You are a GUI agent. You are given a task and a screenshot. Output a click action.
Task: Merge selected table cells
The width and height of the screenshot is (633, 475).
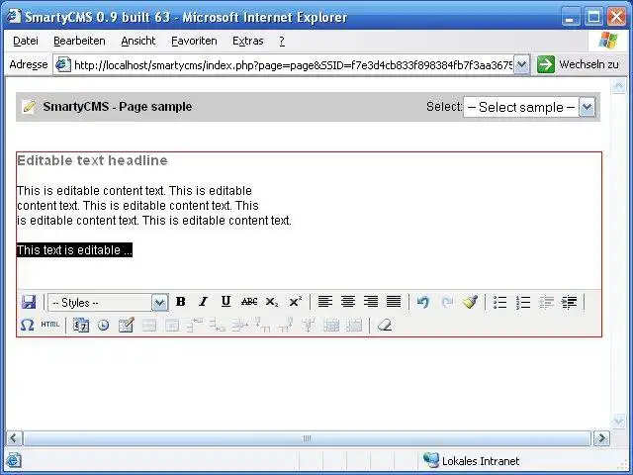pos(354,325)
